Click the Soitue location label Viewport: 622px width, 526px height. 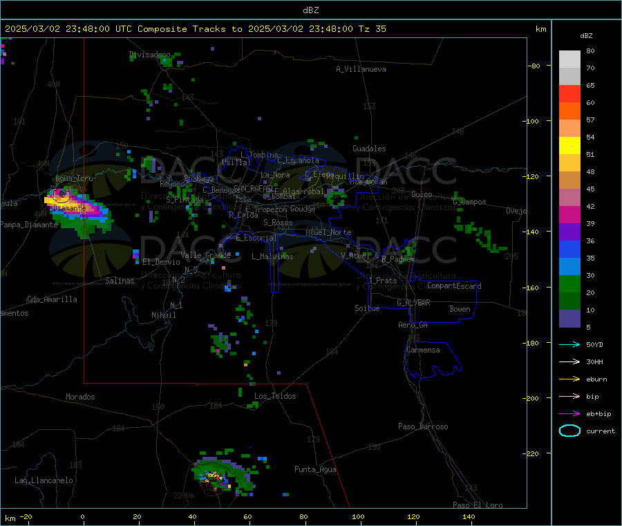pos(367,308)
